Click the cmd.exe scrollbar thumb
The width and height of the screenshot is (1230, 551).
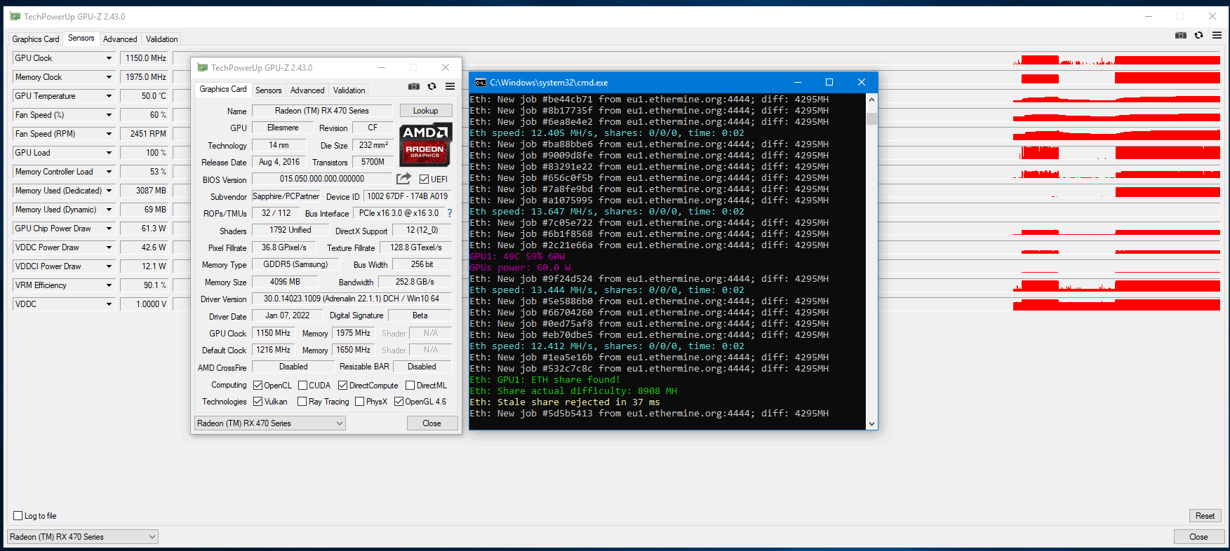(x=871, y=118)
